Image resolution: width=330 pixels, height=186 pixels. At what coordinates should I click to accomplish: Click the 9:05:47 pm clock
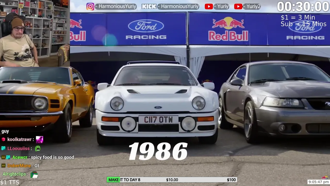(318, 182)
